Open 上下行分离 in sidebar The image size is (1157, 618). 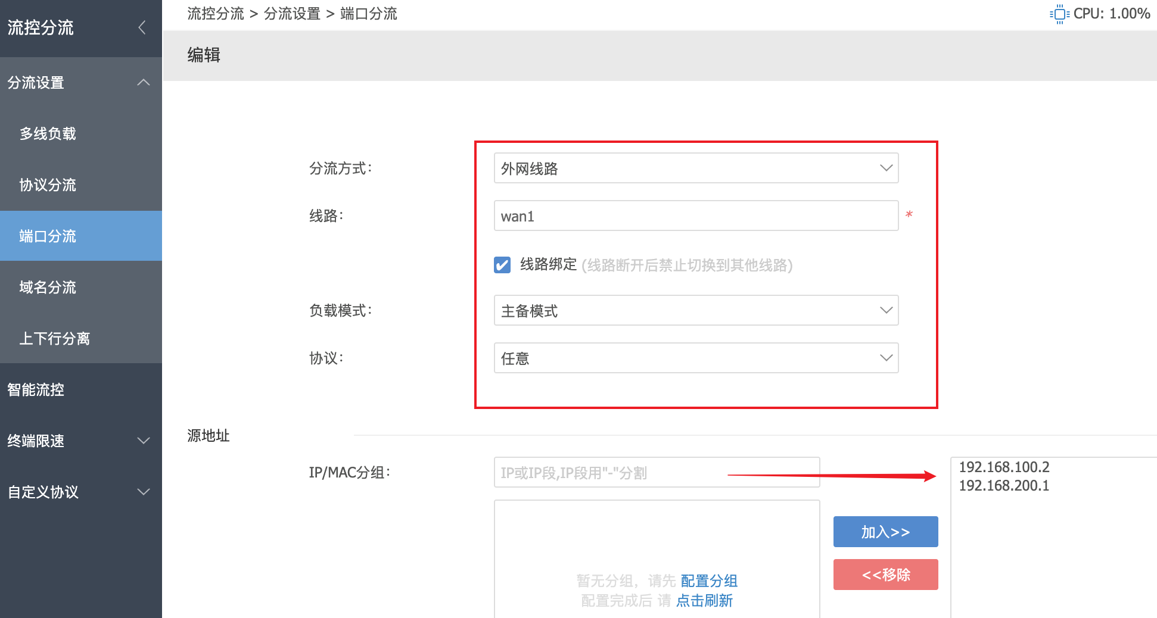[x=54, y=339]
